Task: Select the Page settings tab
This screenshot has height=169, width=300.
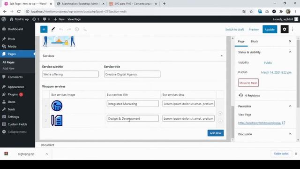Action: click(241, 41)
